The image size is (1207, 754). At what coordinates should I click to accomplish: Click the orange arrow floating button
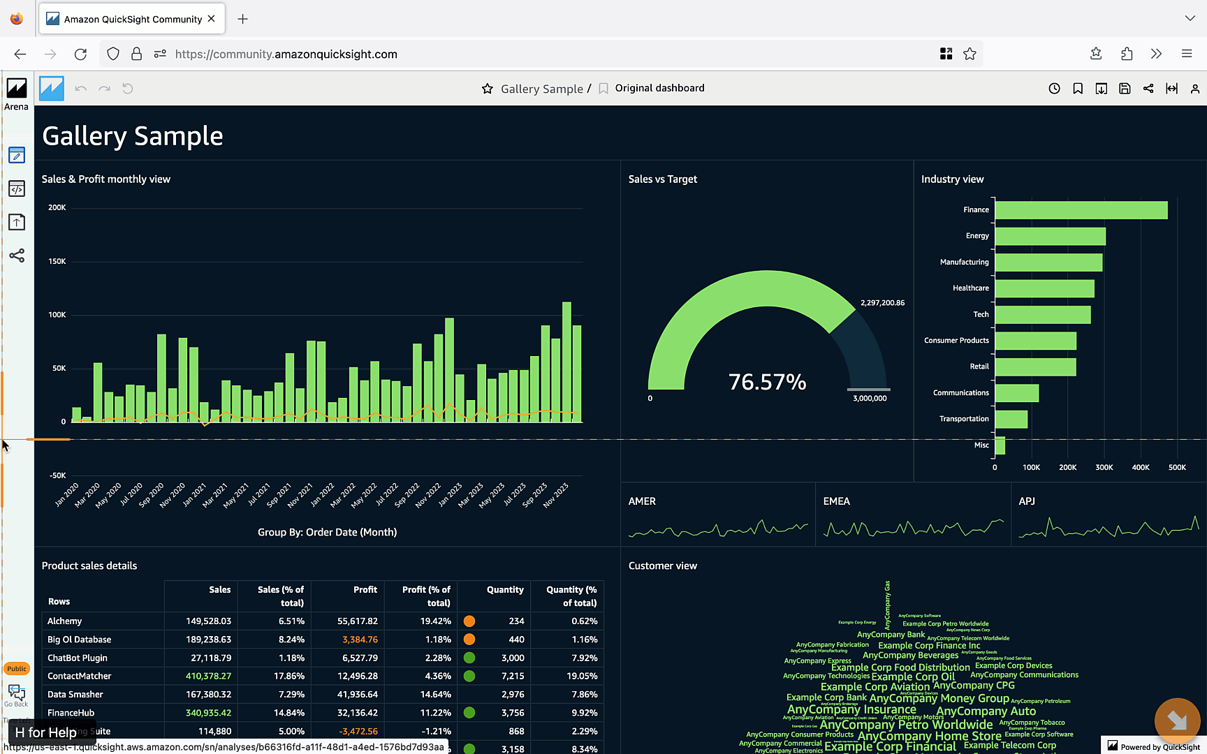1177,720
